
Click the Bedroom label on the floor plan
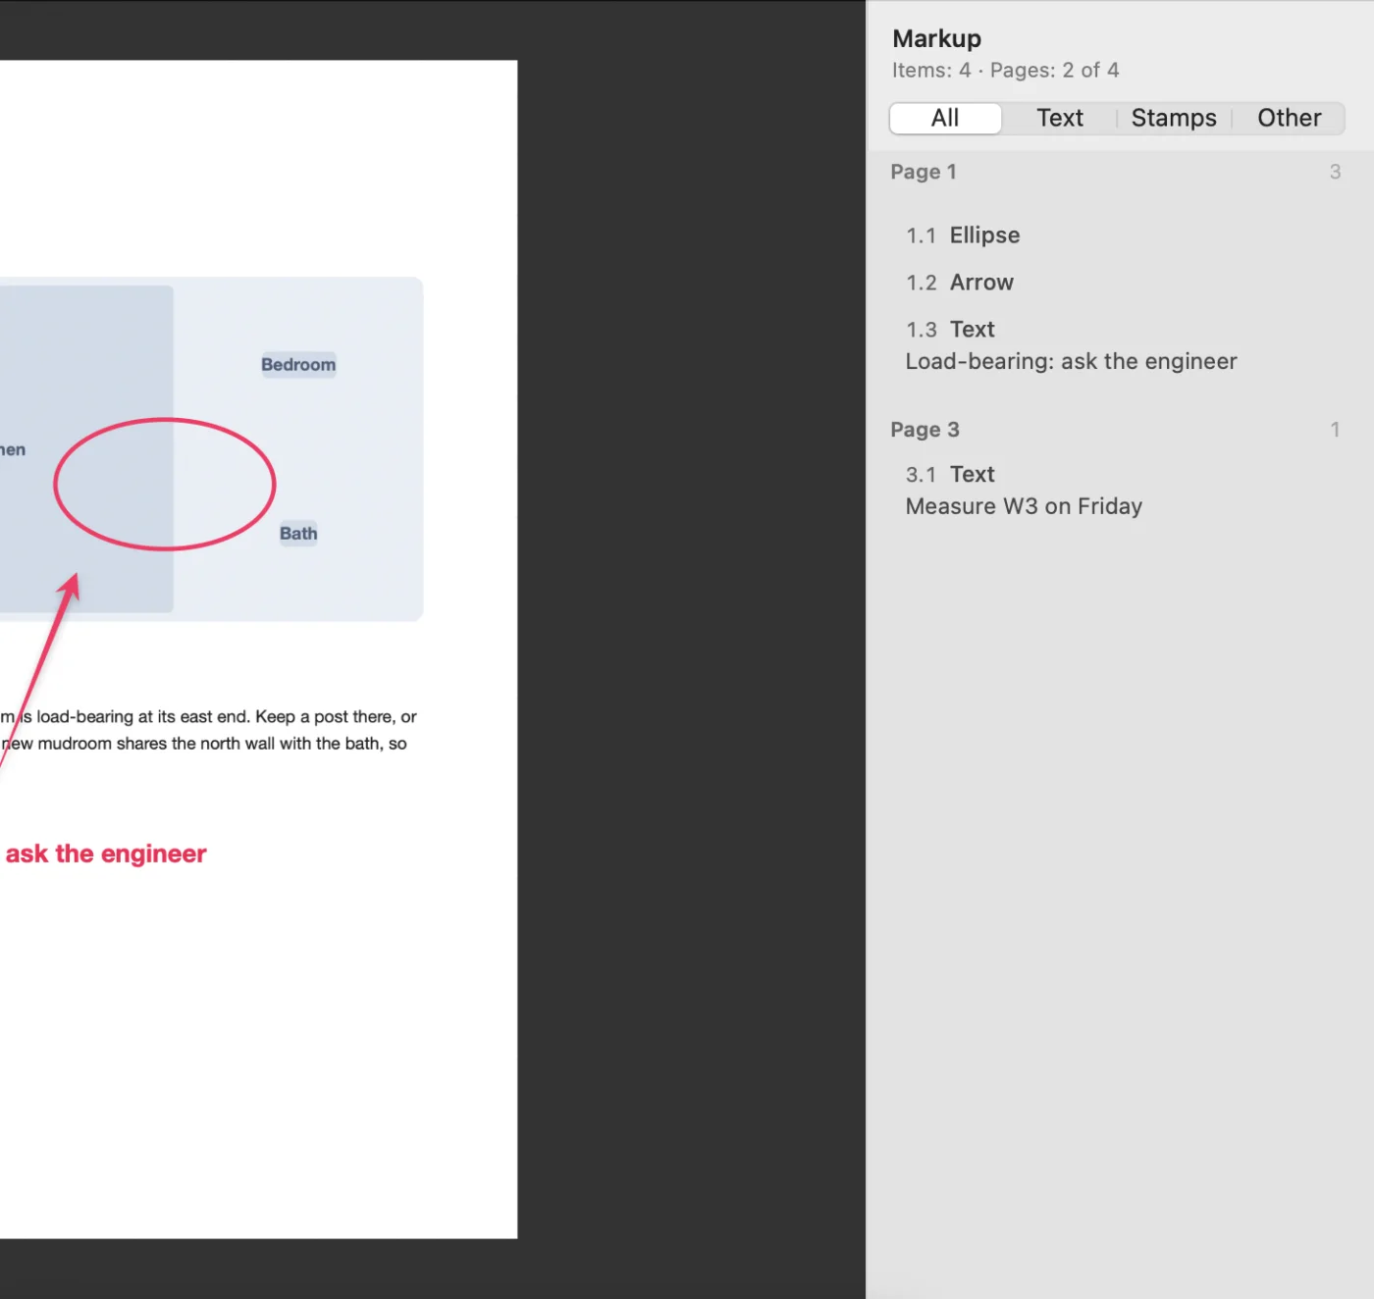tap(298, 365)
